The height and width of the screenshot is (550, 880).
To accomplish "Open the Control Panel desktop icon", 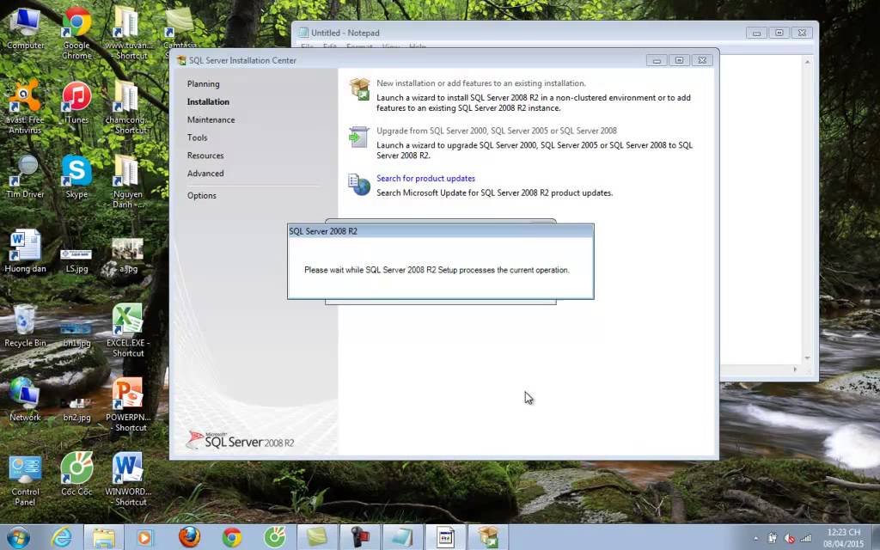I will pos(25,480).
